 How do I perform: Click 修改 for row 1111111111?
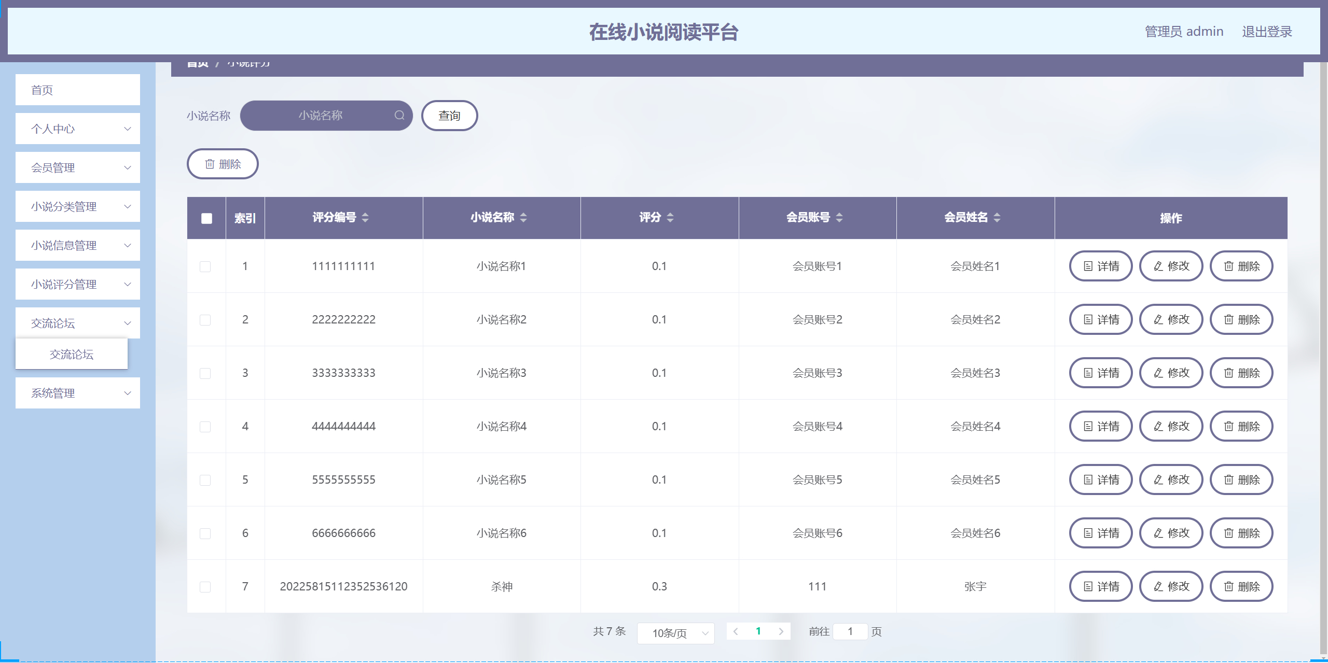point(1171,266)
